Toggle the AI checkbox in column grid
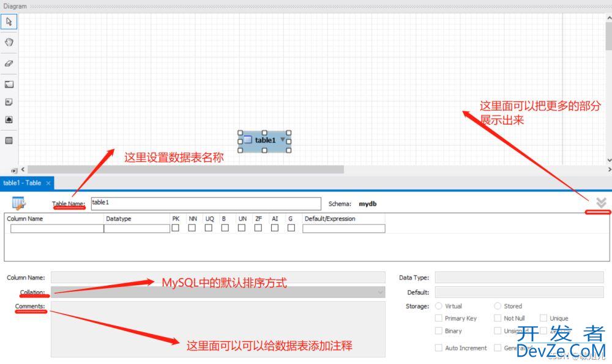This screenshot has height=364, width=612. [275, 228]
